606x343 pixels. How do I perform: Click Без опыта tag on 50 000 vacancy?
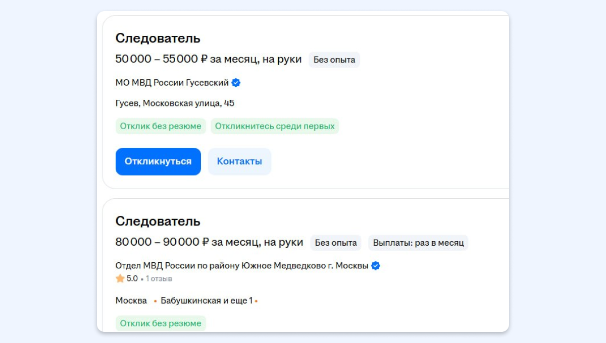click(x=334, y=60)
